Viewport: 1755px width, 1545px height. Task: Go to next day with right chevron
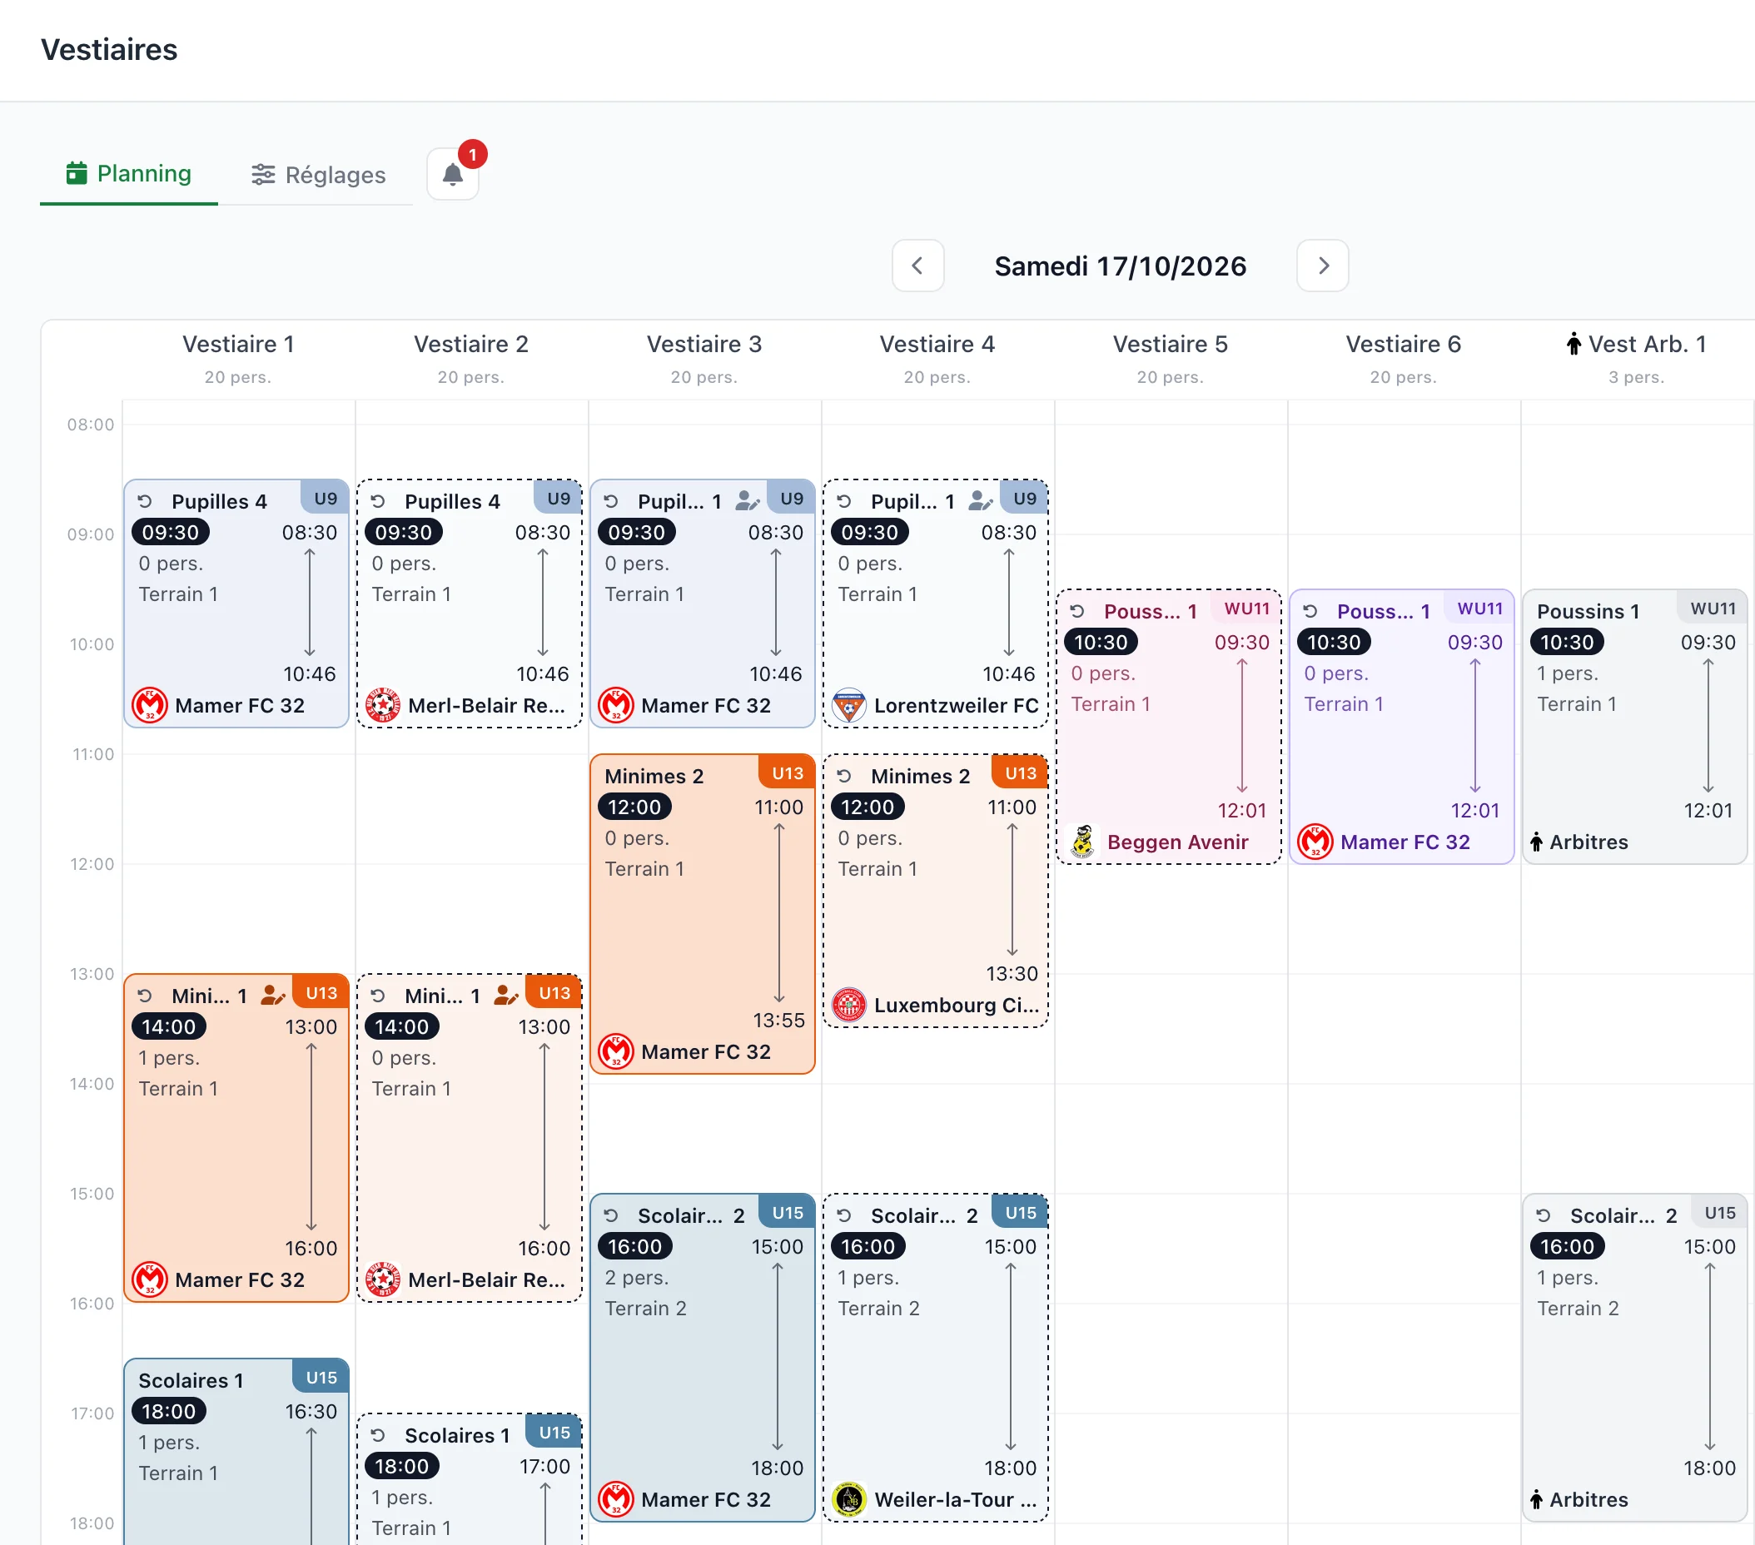click(x=1322, y=266)
